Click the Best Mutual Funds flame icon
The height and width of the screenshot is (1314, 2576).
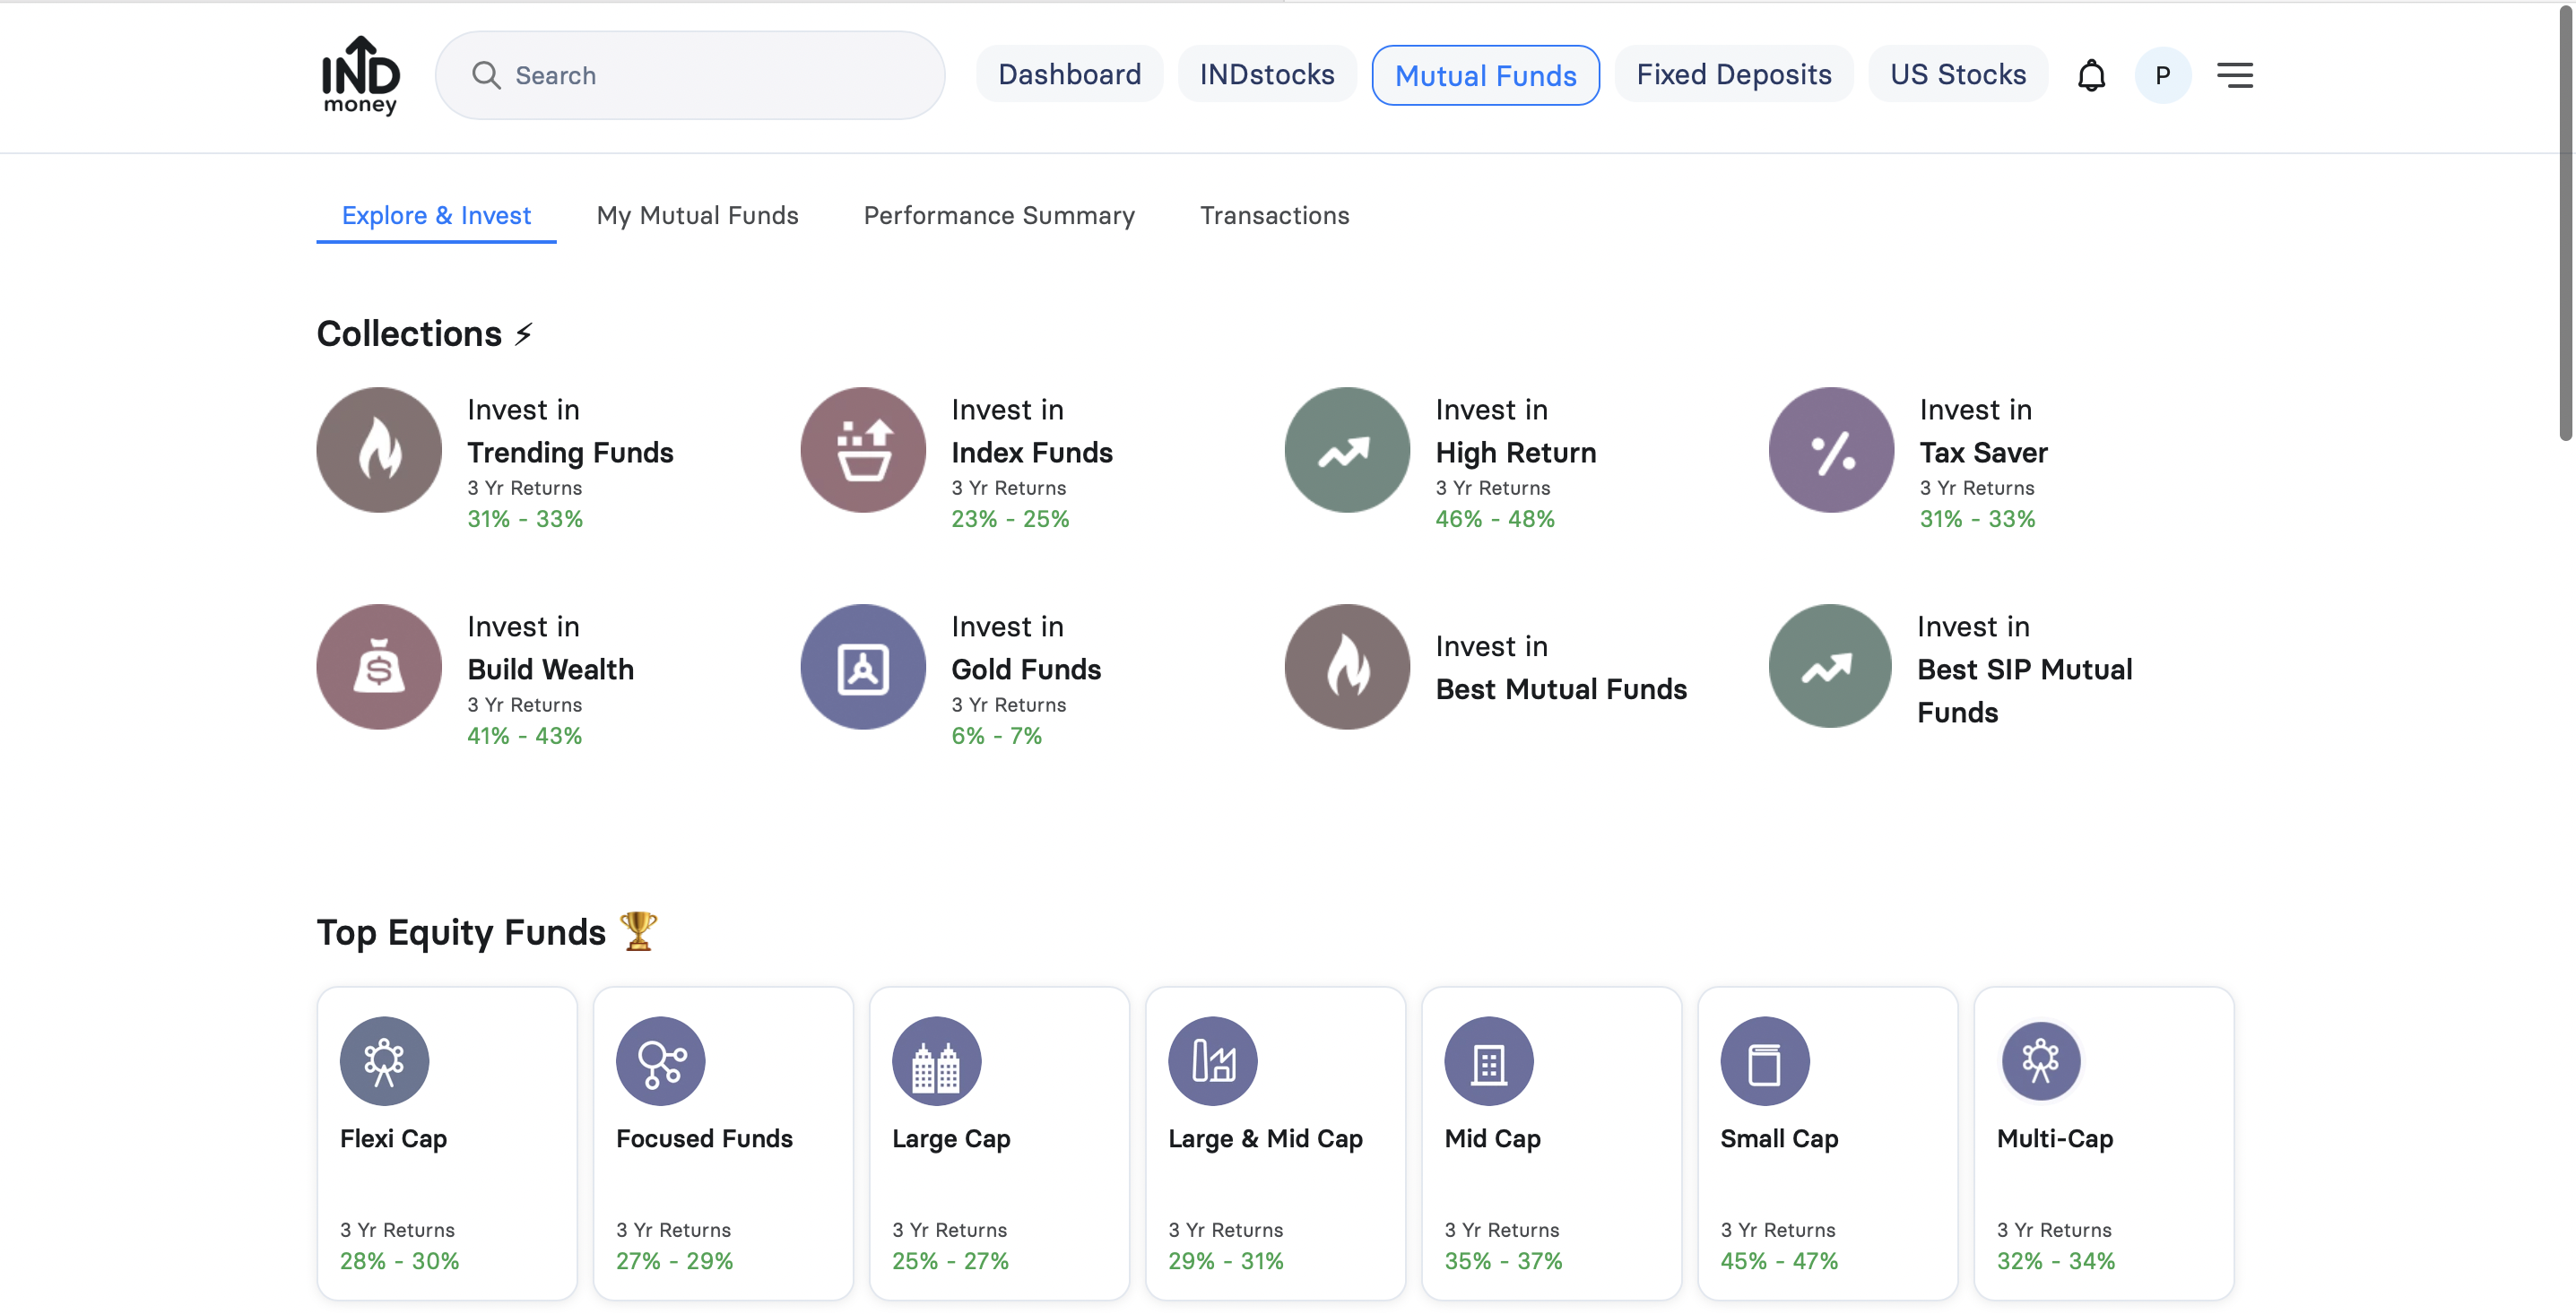click(1347, 667)
